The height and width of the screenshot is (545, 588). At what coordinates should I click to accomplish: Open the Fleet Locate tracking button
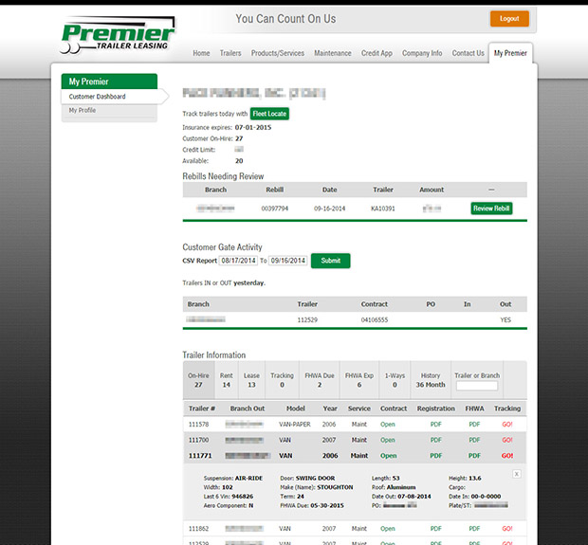tap(269, 114)
